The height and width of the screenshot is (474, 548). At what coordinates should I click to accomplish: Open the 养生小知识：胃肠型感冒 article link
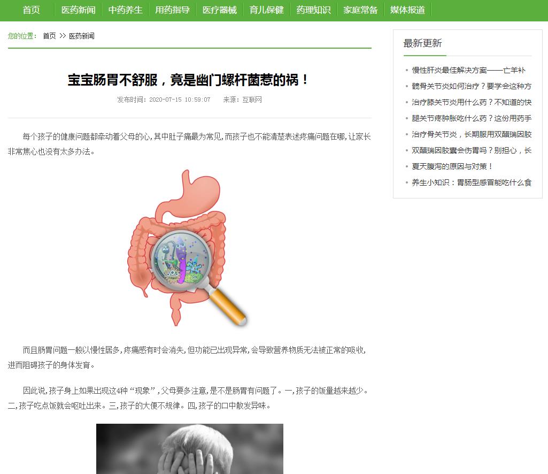coord(472,182)
